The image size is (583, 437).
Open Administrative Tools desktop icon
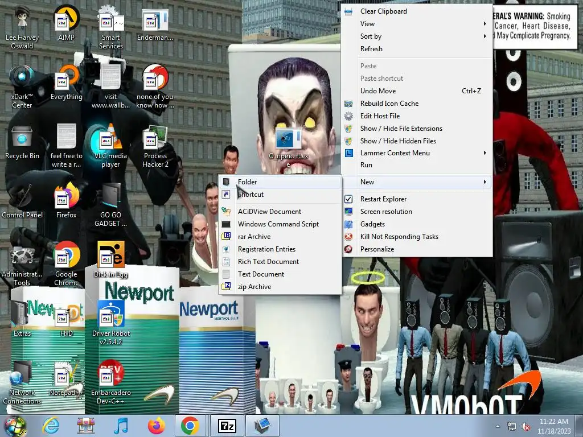tap(22, 265)
